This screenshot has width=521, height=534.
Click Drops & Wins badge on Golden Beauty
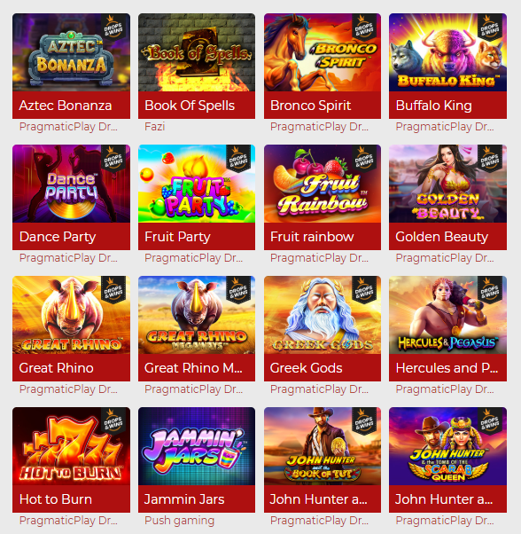pos(490,159)
